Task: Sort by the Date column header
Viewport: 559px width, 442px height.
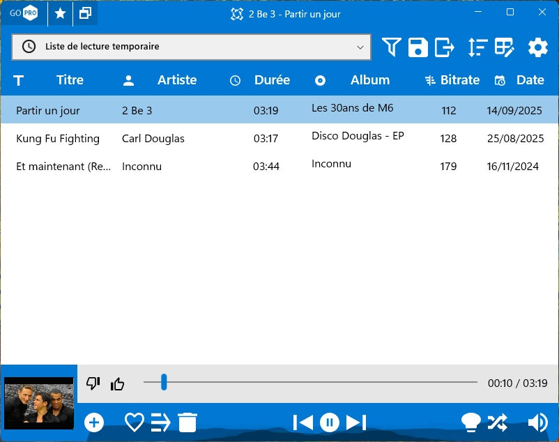Action: click(x=530, y=80)
